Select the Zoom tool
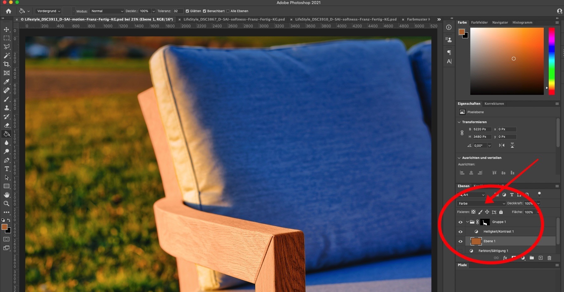Image resolution: width=564 pixels, height=292 pixels. point(6,204)
